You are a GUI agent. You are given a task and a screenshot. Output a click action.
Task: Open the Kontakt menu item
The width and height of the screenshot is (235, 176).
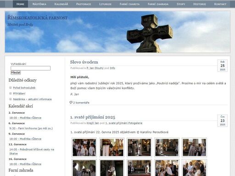220,4
